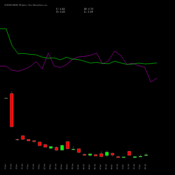Click the AUBANK 900.00 PE chart title
The width and height of the screenshot is (175, 175).
26,5
